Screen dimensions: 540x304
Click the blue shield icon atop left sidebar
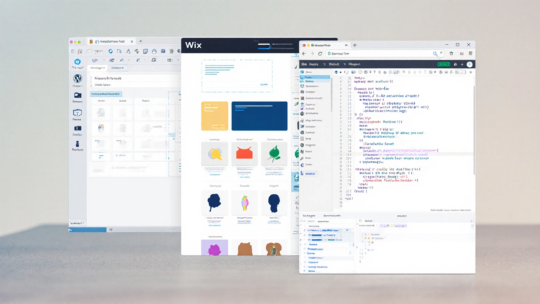77,62
